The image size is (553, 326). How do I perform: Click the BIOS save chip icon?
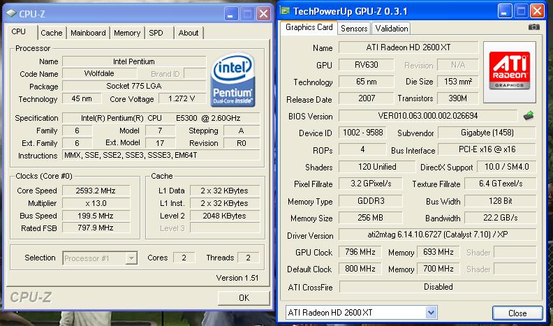(x=529, y=116)
